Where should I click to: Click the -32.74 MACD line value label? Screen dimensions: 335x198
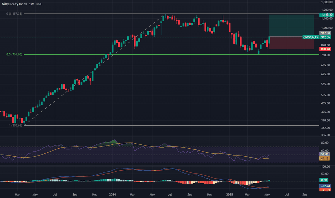point(325,186)
